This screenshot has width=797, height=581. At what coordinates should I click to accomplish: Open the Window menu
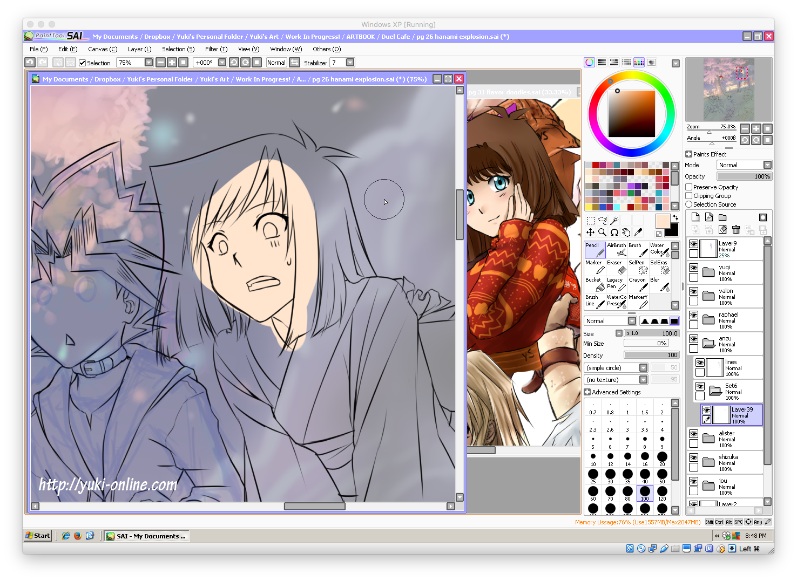(x=286, y=49)
